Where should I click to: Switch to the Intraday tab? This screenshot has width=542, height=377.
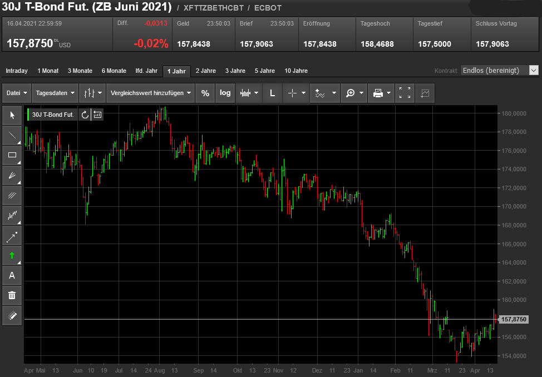[17, 71]
